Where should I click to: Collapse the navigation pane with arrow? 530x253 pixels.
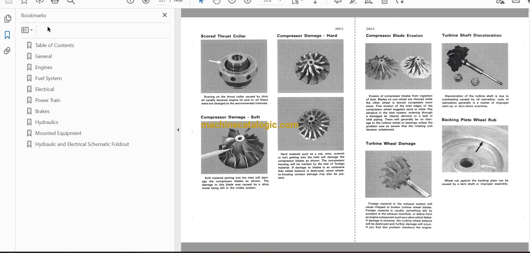(178, 130)
